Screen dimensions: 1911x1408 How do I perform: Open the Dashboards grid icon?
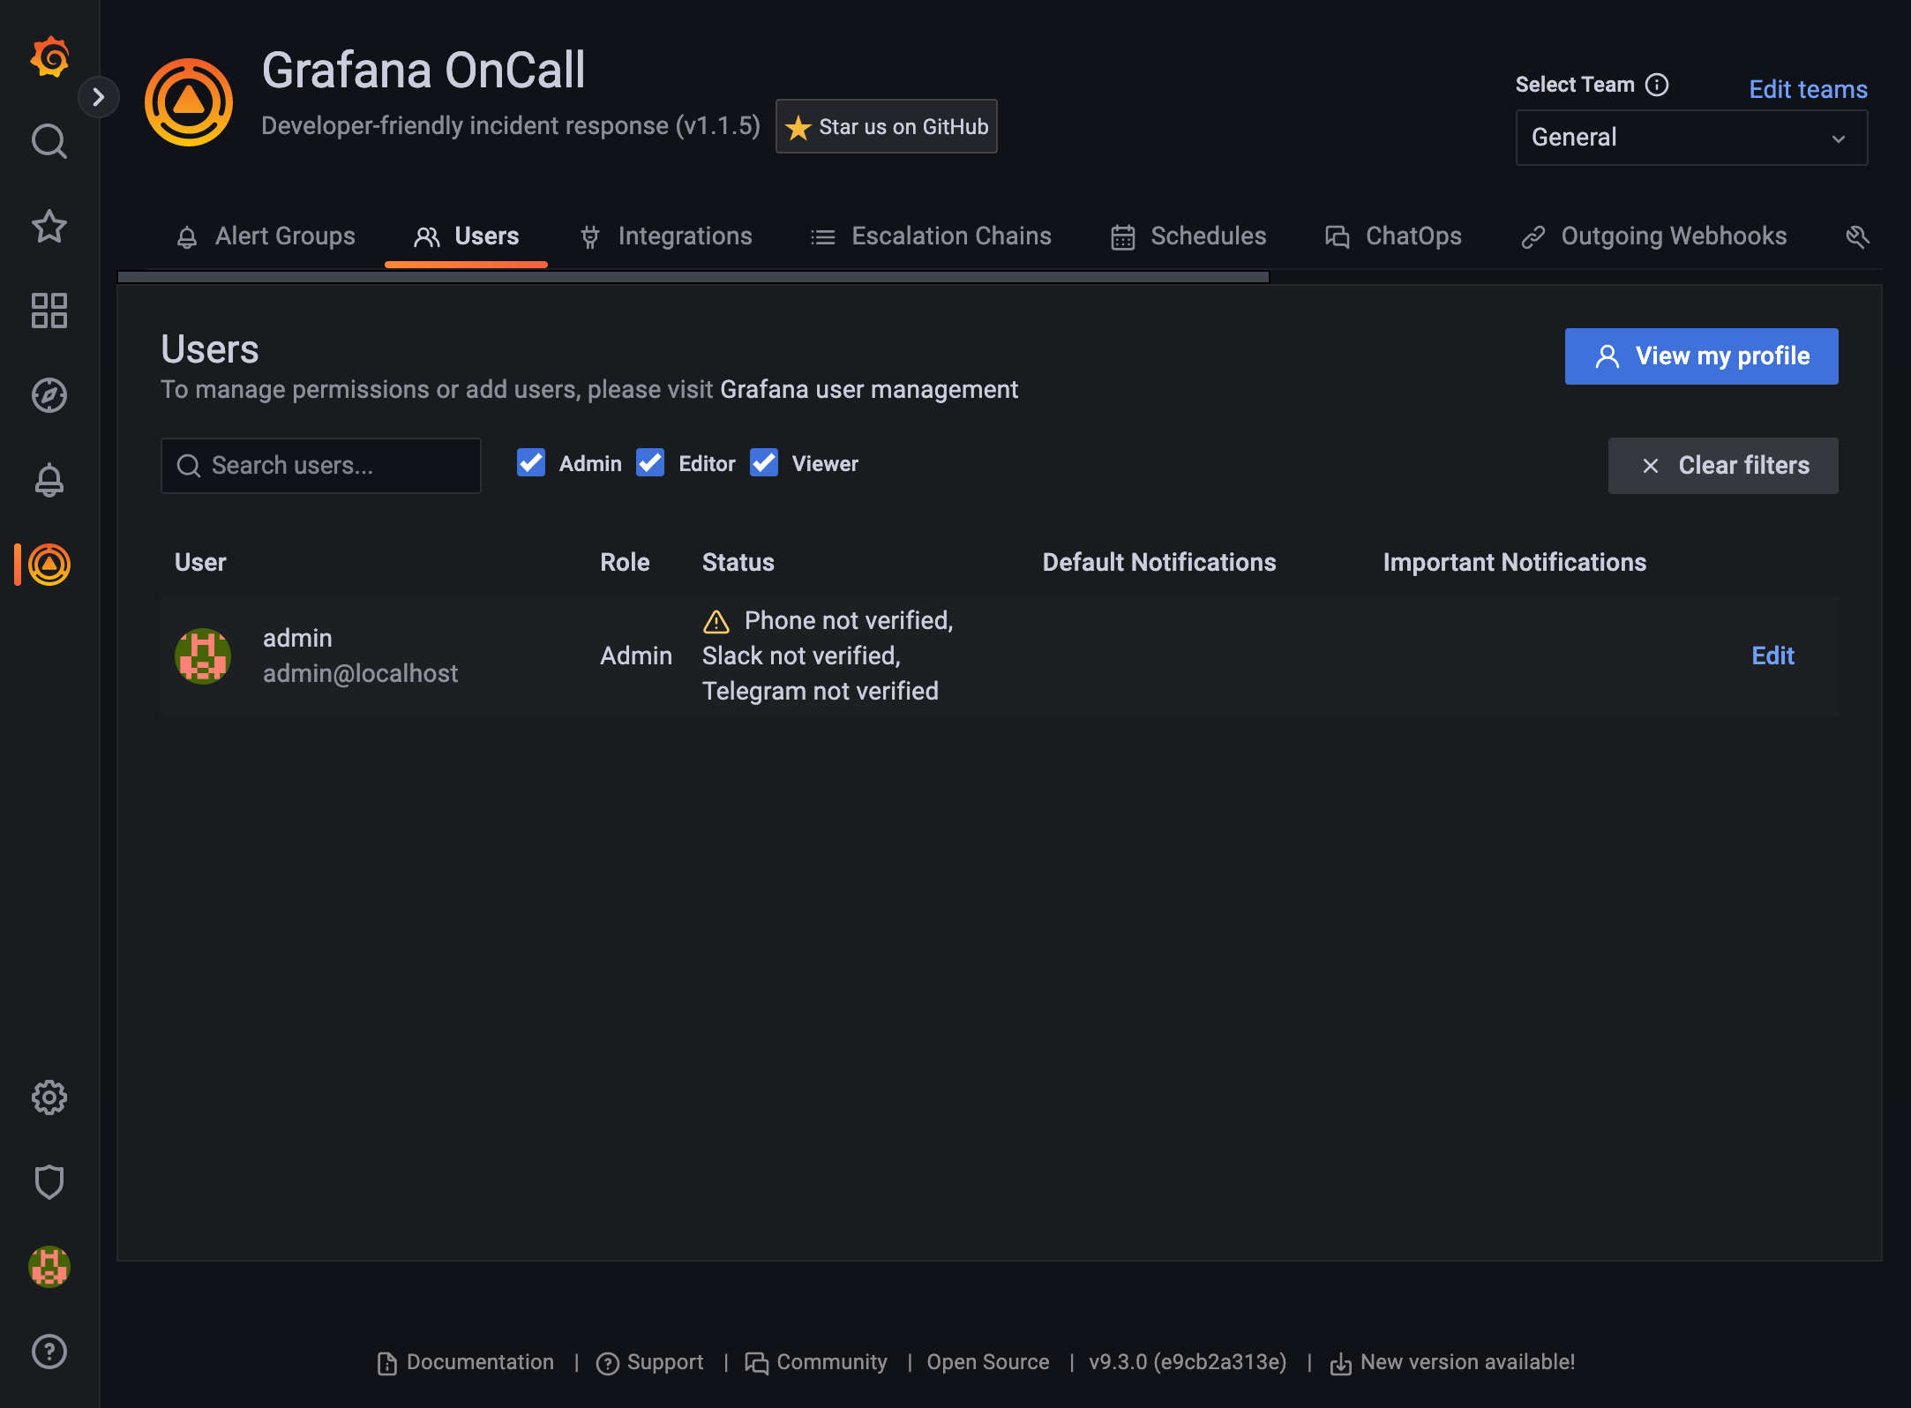click(49, 311)
